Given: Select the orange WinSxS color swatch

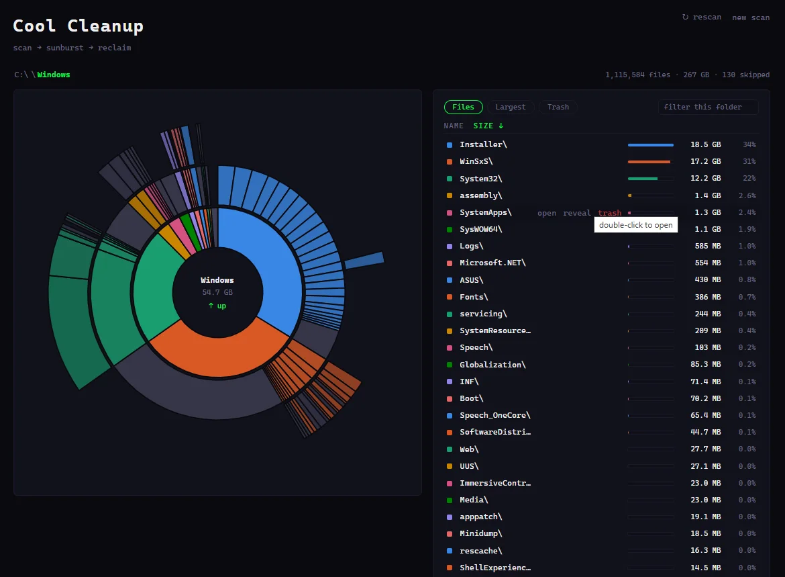Looking at the screenshot, I should point(450,162).
